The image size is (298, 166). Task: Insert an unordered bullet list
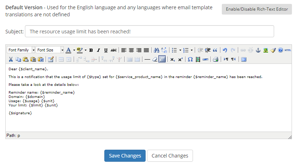click(x=174, y=50)
